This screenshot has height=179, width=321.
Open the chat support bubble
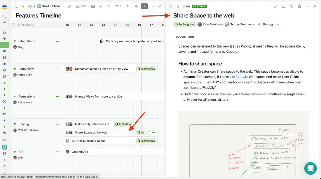coord(310,169)
